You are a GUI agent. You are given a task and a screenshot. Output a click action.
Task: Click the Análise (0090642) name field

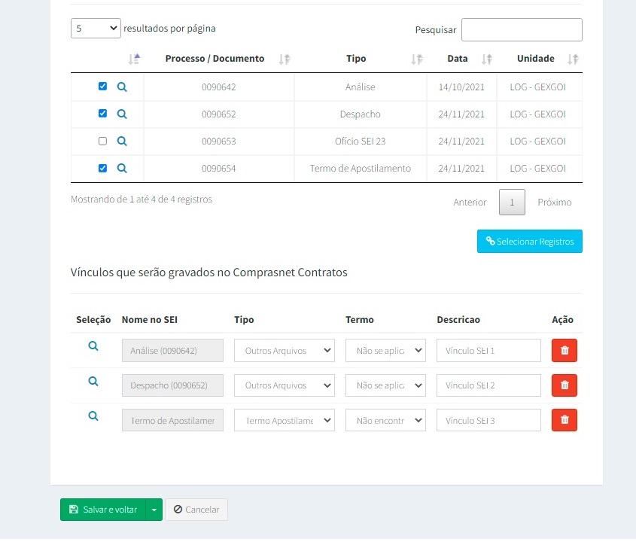coord(172,351)
